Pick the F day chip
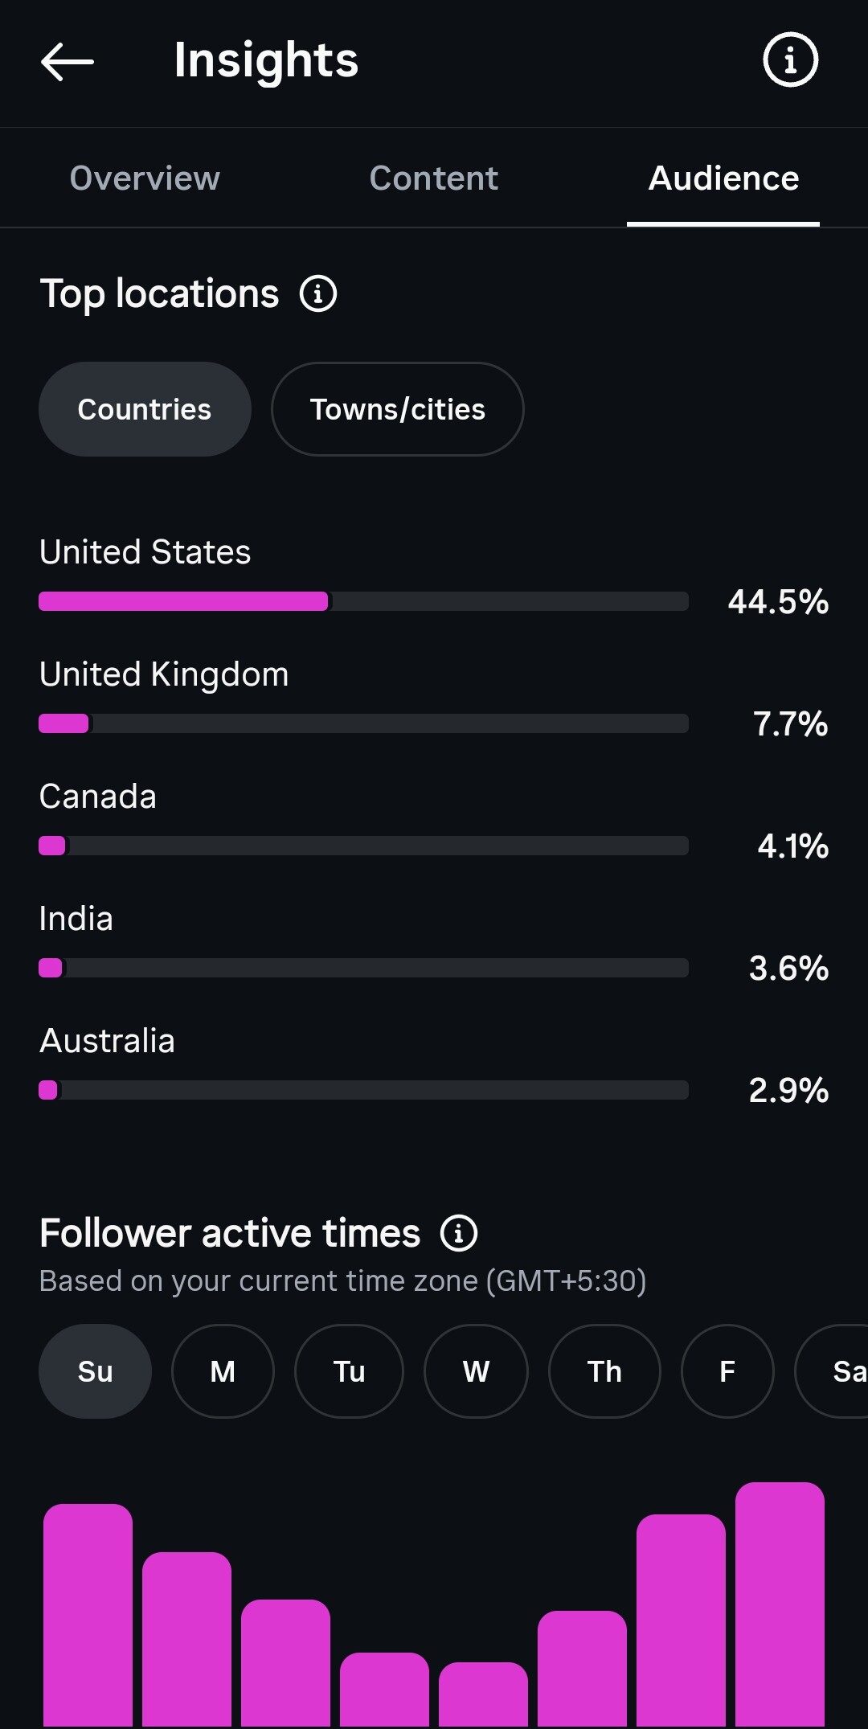Screen dimensions: 868x1729 click(727, 1371)
